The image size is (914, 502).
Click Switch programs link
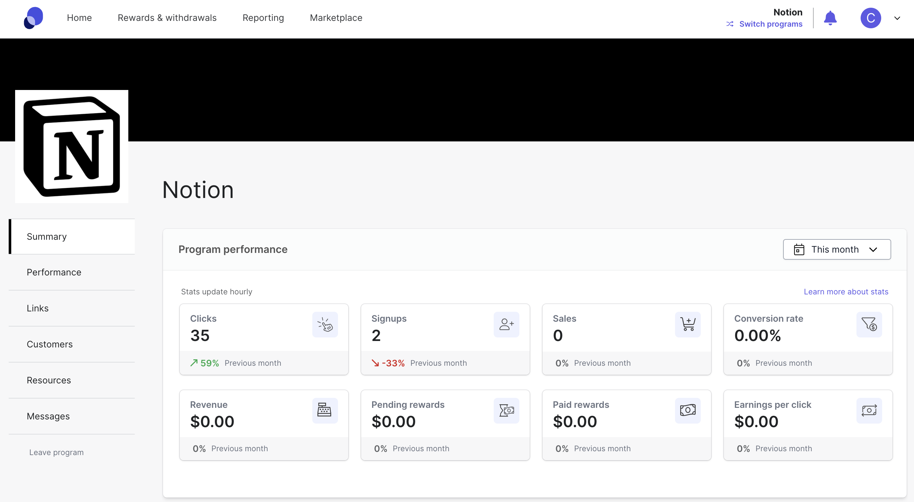(771, 24)
